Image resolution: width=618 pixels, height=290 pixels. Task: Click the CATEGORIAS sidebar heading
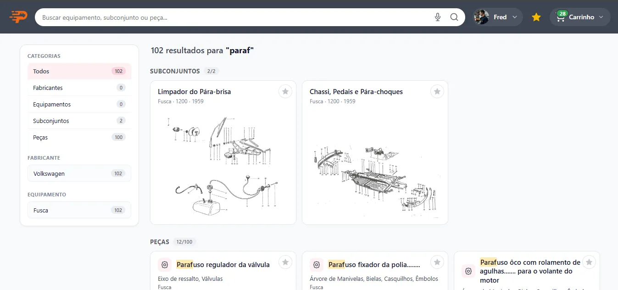click(x=44, y=56)
